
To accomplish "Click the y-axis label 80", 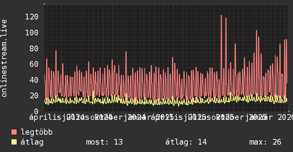I will (x=34, y=48).
